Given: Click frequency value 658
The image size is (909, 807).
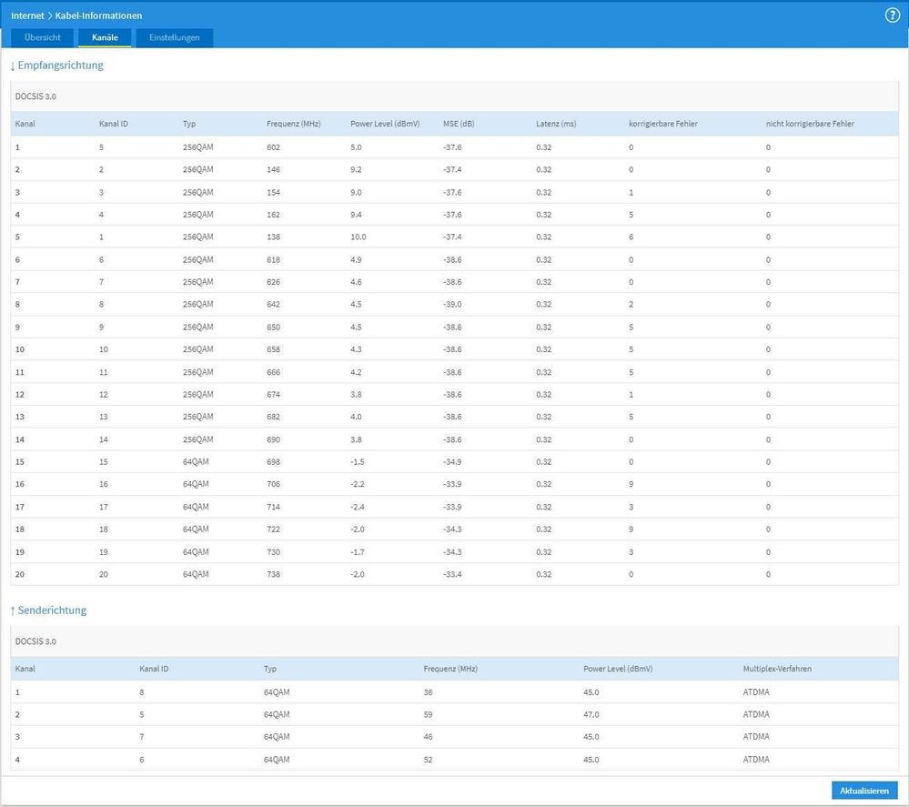Looking at the screenshot, I should pos(273,349).
